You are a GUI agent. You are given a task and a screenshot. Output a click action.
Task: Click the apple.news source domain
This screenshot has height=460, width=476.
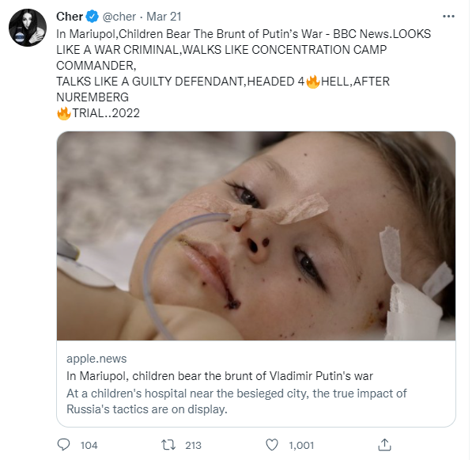(x=96, y=359)
